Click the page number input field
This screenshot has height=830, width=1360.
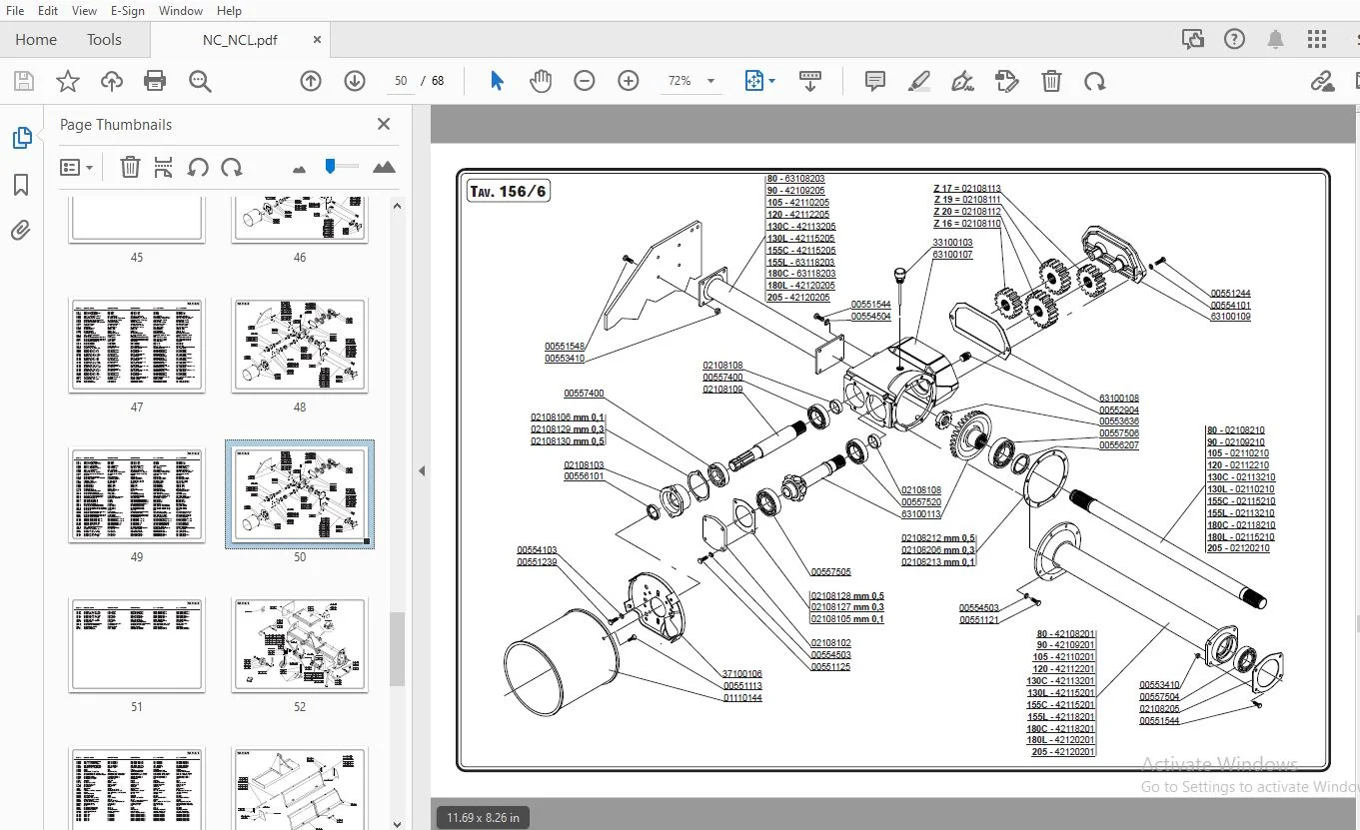point(401,81)
